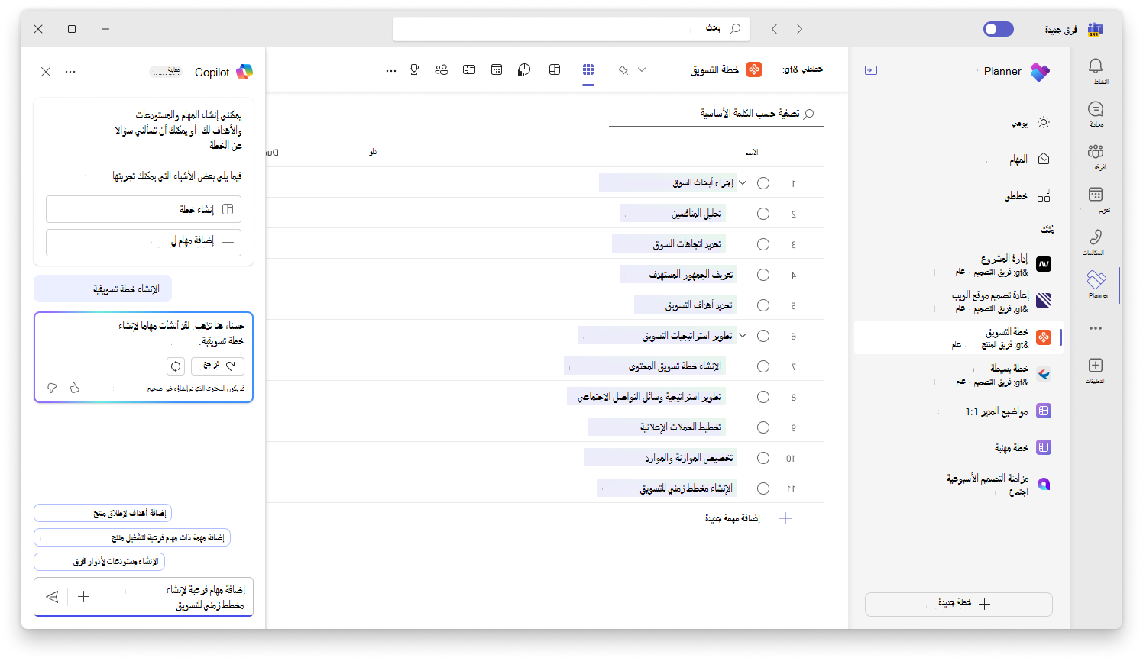
Task: Choose إنشاء مستودعات لأدوار فرق suggestion chip
Action: (x=99, y=561)
